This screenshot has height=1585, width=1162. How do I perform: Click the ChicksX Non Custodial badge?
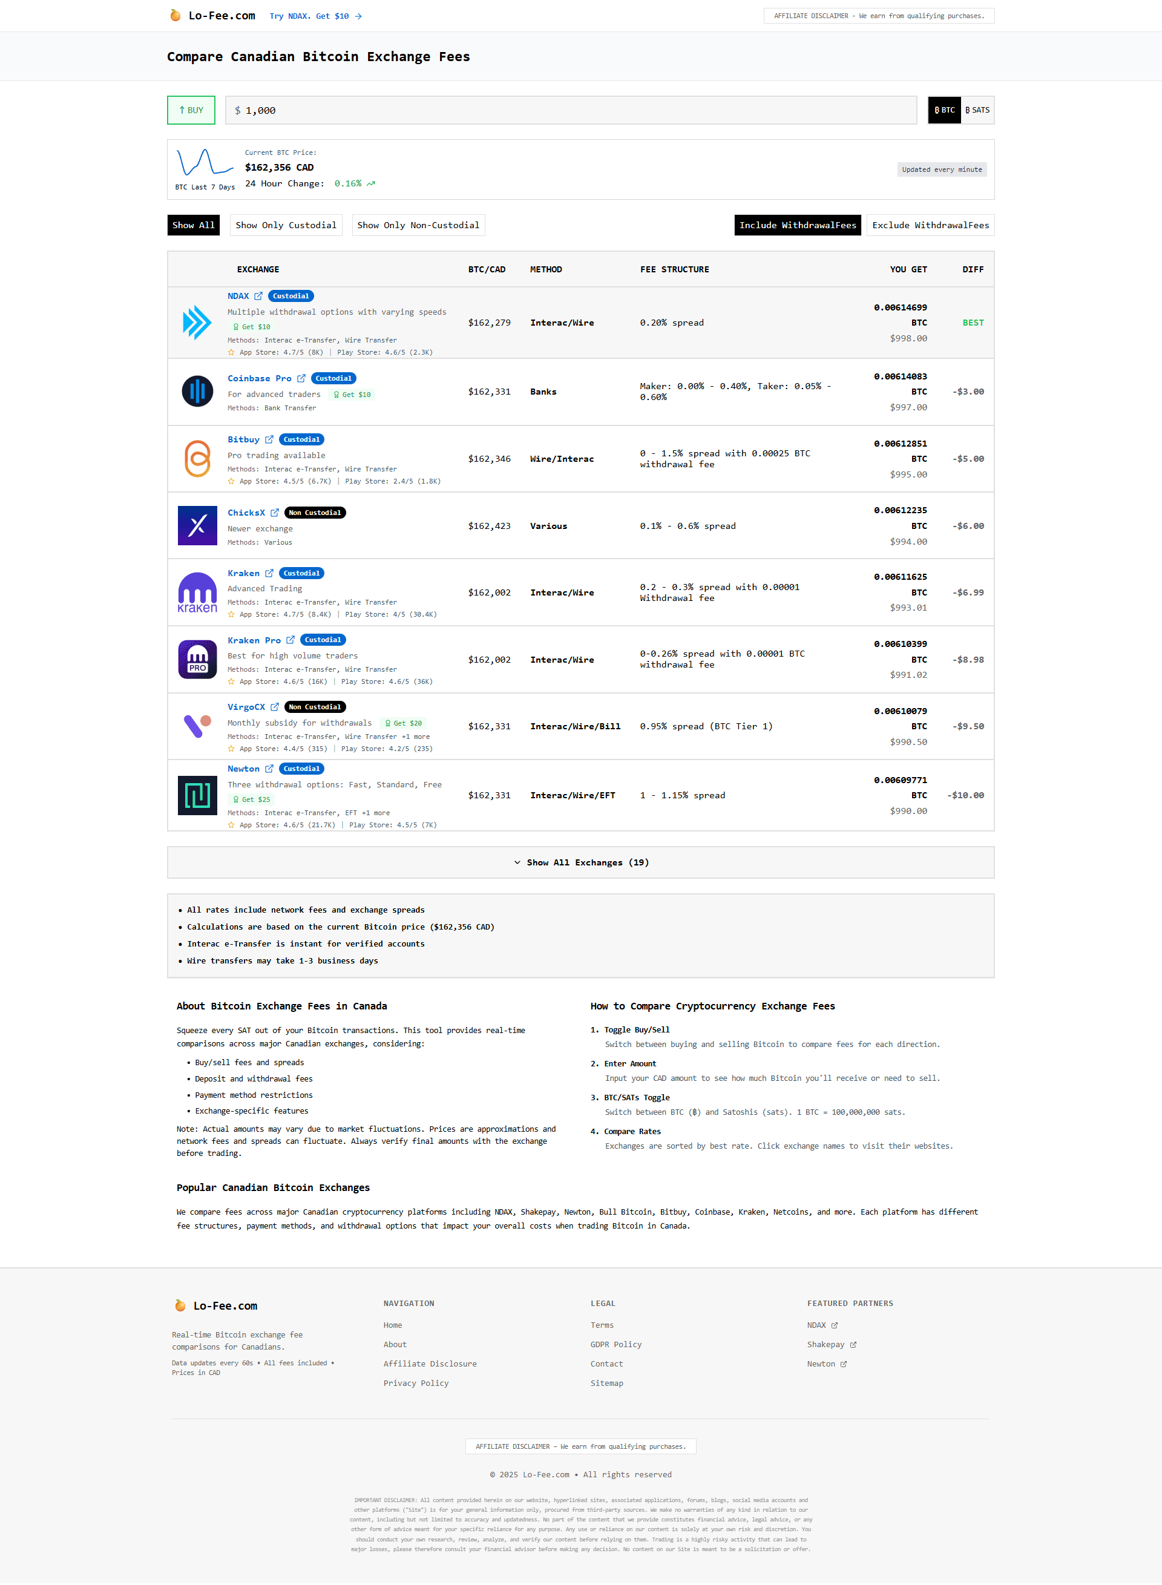[315, 513]
